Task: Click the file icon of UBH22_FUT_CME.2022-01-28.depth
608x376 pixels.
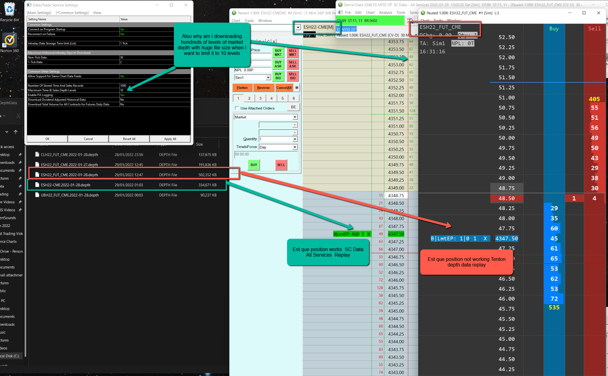Action: click(x=37, y=195)
